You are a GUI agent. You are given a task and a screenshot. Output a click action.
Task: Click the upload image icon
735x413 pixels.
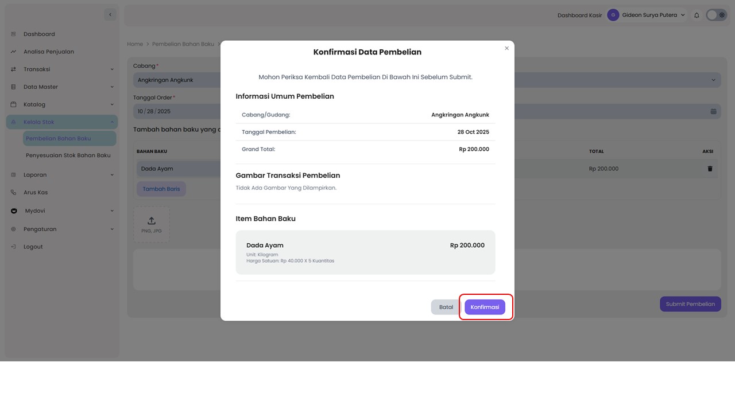point(152,221)
